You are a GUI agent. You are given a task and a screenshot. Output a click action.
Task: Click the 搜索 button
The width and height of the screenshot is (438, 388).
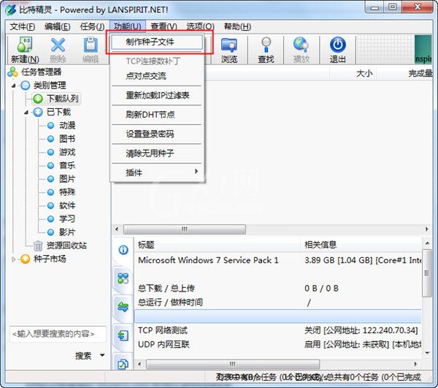click(83, 356)
